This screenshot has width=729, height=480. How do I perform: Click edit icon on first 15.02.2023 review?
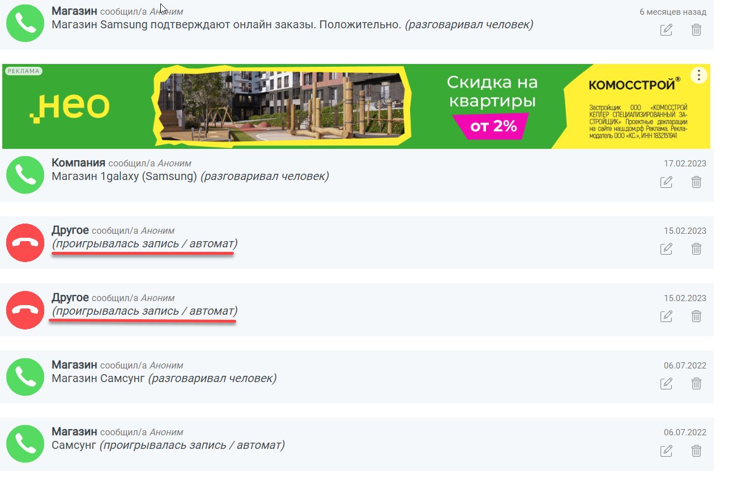pos(667,249)
